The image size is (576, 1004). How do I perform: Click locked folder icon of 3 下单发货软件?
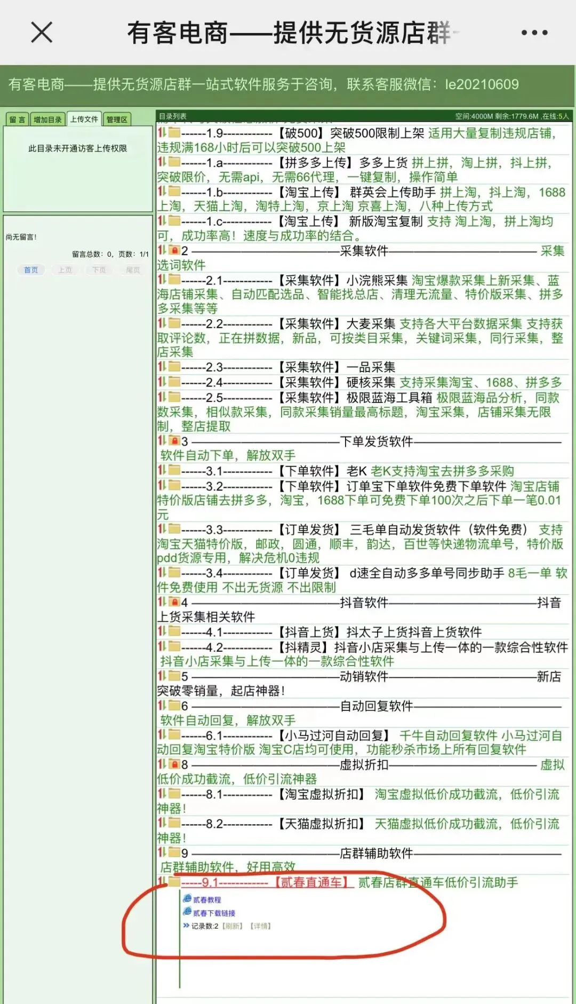(x=174, y=440)
